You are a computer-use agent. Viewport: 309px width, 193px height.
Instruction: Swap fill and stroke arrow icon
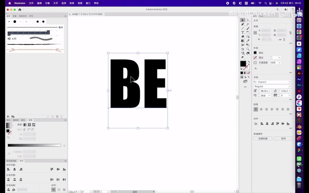click(x=249, y=62)
